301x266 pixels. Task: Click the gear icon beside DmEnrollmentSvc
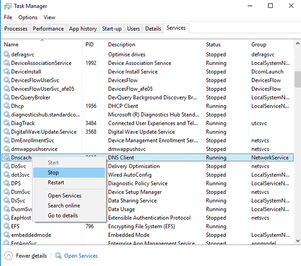(x=6, y=140)
